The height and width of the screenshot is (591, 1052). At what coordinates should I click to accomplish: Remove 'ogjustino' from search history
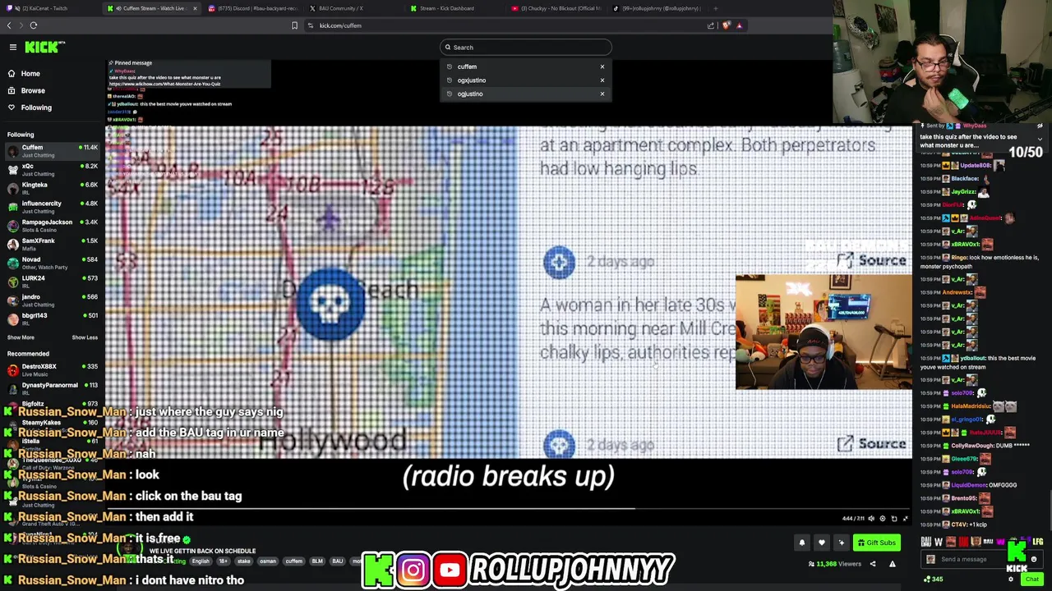[x=602, y=94]
